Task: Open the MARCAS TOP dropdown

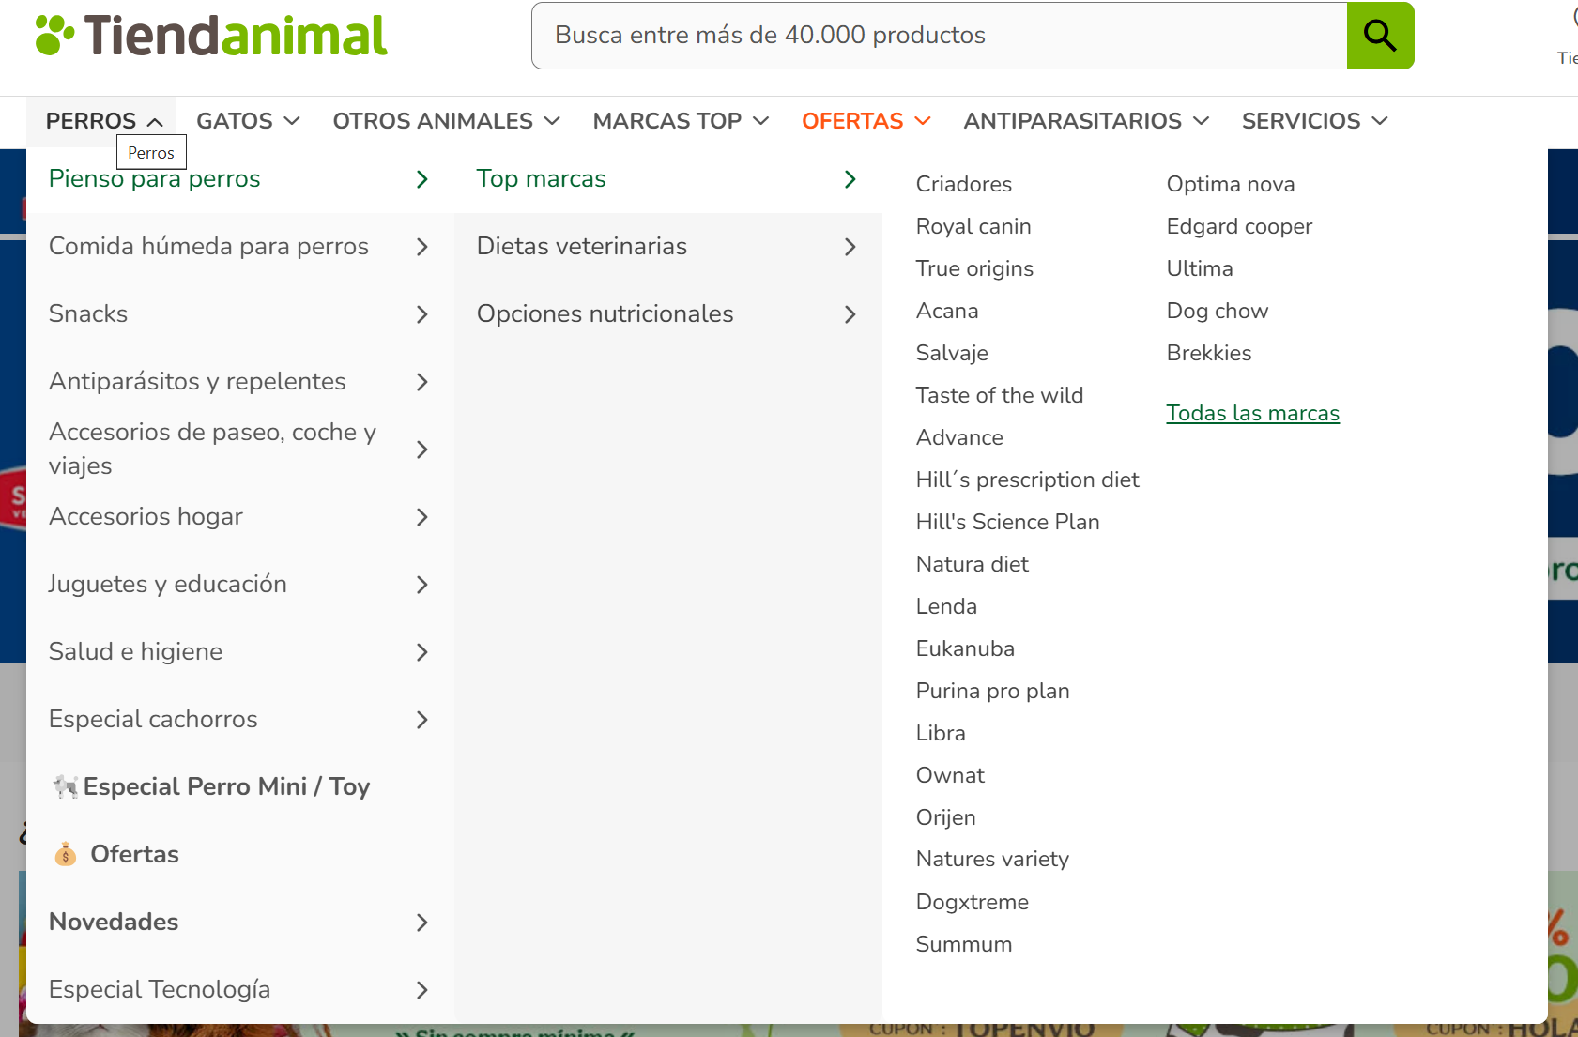Action: pos(681,121)
